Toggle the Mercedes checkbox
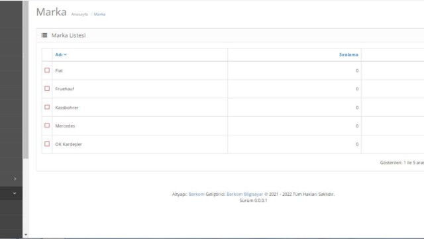The width and height of the screenshot is (424, 239). pos(47,125)
